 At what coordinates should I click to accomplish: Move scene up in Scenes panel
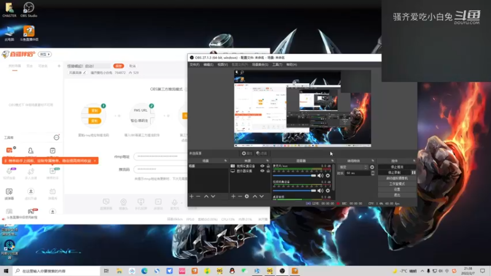pyautogui.click(x=206, y=196)
